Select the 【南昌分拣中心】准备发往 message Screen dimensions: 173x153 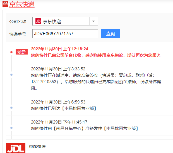tap(85, 129)
